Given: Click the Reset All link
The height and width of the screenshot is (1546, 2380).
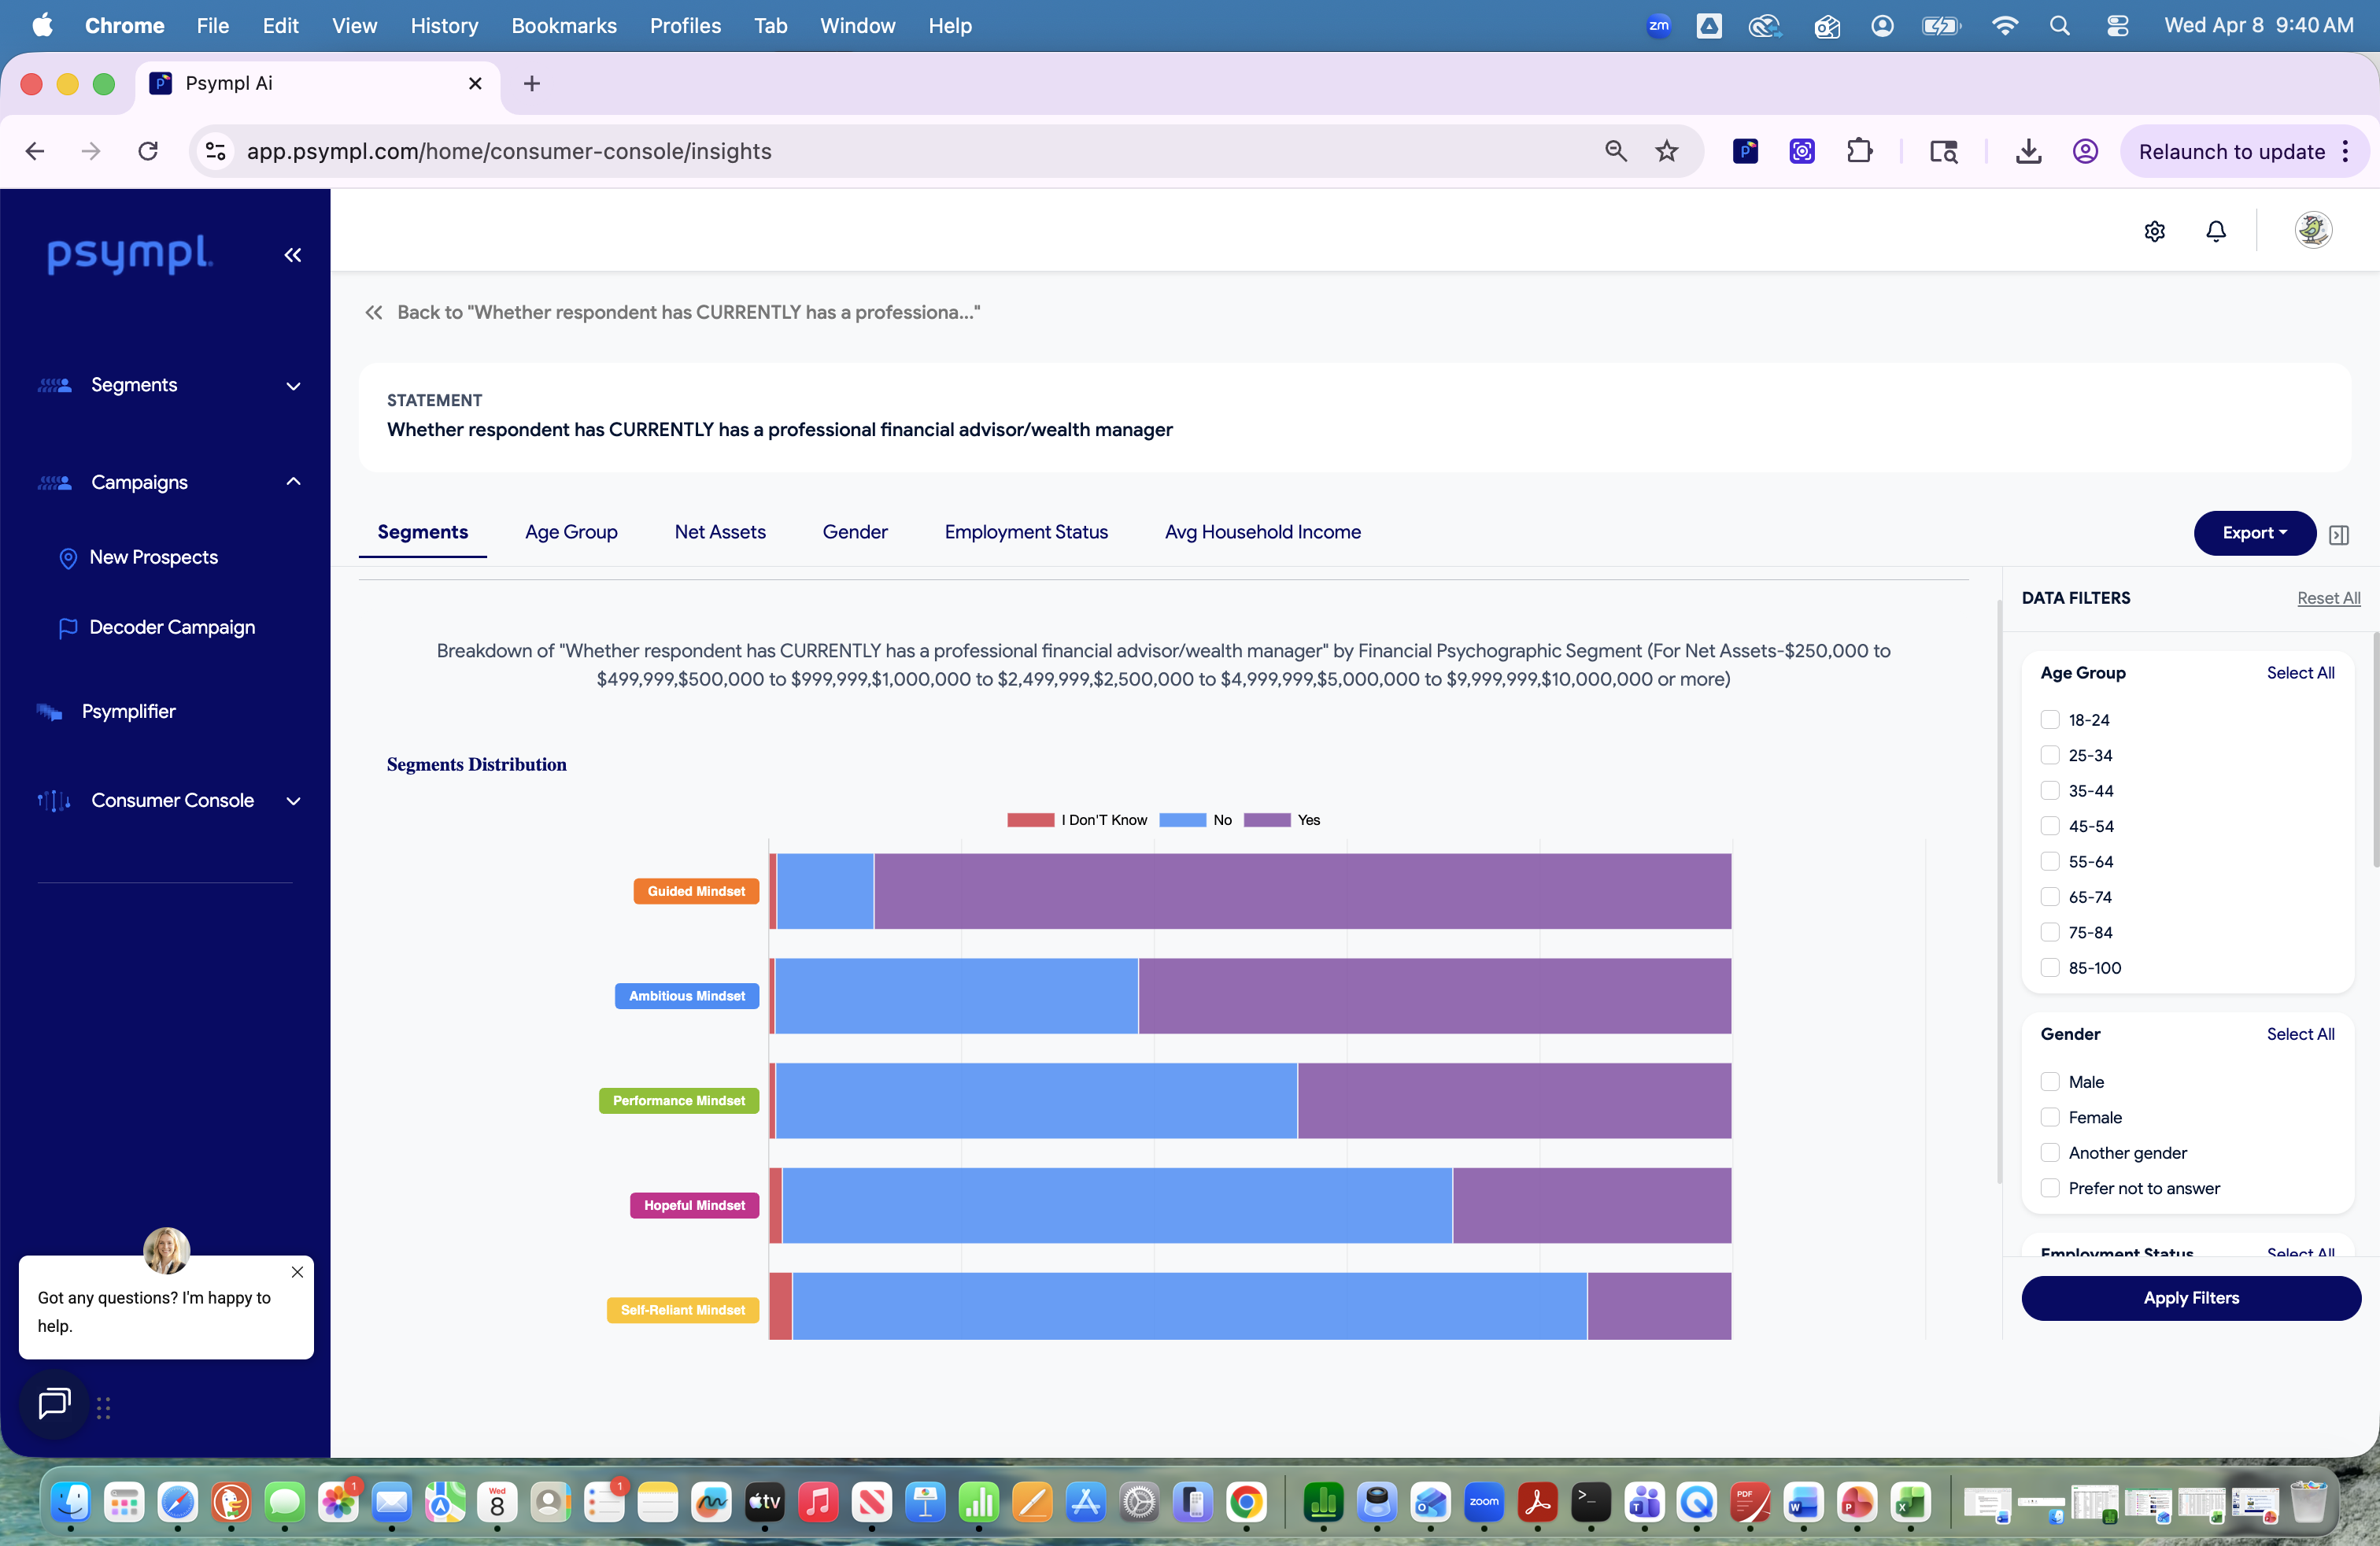Looking at the screenshot, I should coord(2327,598).
